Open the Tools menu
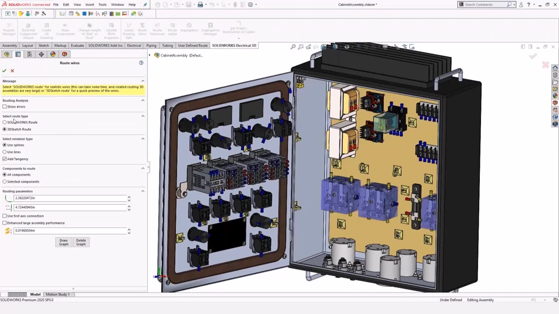 (x=102, y=5)
